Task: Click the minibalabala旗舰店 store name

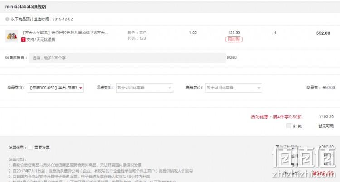Action: (26, 7)
